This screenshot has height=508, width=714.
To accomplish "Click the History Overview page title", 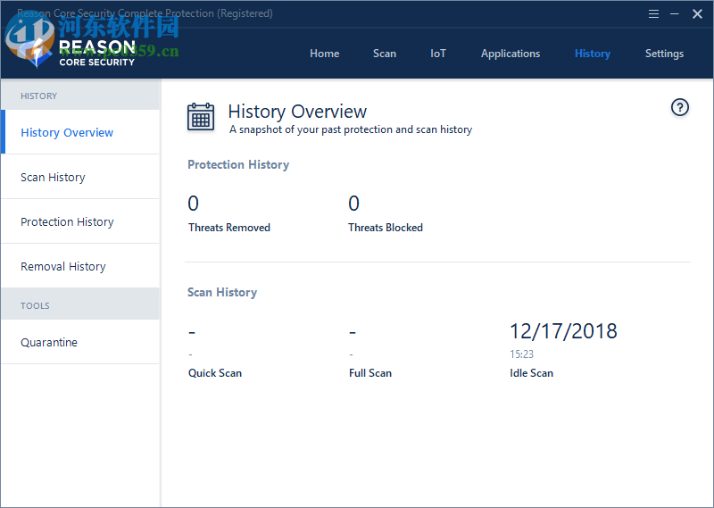I will point(297,112).
